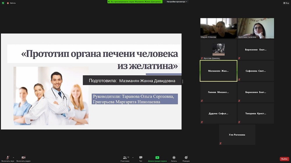291x163 pixels.
Task: Click the Уля Рагимова participant tile
Action: [237, 135]
